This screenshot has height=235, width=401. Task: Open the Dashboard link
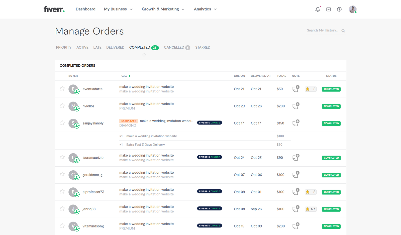tap(85, 9)
